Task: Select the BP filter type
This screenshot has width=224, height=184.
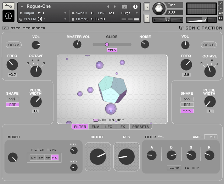Action: (41, 157)
